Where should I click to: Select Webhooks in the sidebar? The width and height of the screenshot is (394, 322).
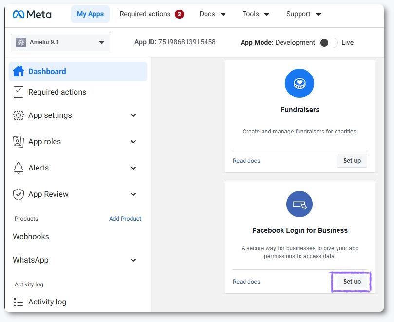(x=31, y=237)
